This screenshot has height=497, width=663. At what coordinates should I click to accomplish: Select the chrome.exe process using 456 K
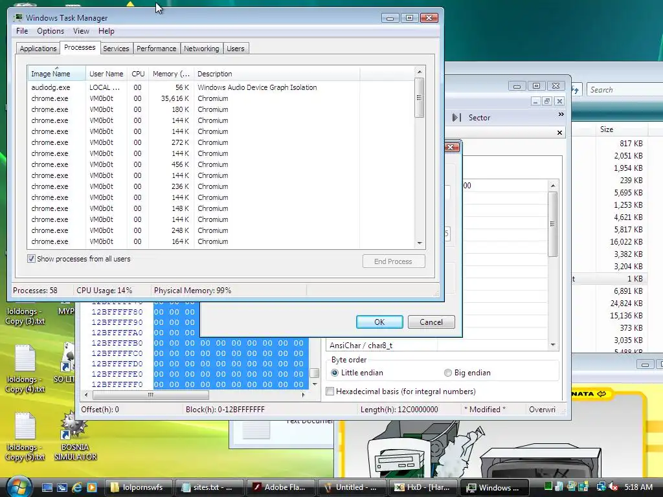(x=221, y=164)
